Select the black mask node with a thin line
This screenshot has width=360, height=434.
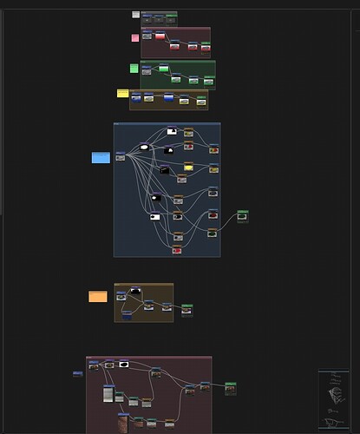pos(165,169)
